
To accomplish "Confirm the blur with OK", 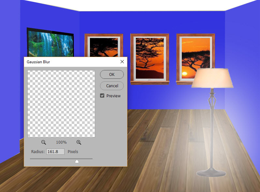I will (x=112, y=74).
